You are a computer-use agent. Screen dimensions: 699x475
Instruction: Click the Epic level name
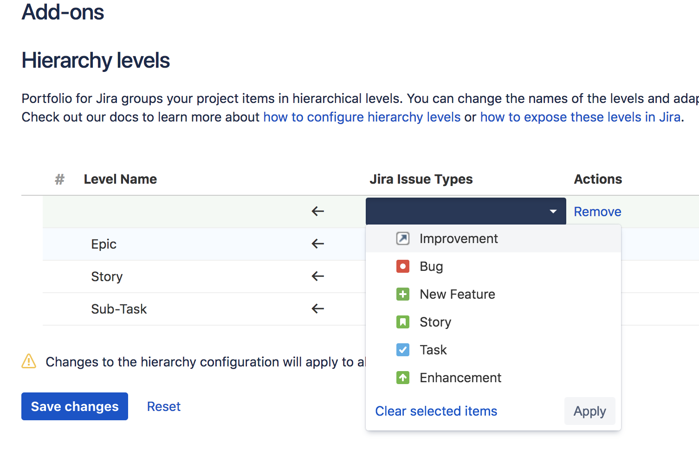104,244
